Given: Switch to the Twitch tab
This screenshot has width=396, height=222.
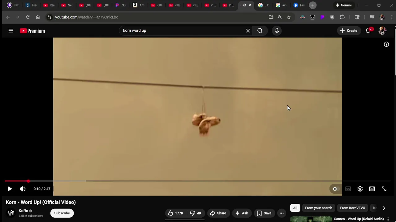Looking at the screenshot, I should [13, 5].
